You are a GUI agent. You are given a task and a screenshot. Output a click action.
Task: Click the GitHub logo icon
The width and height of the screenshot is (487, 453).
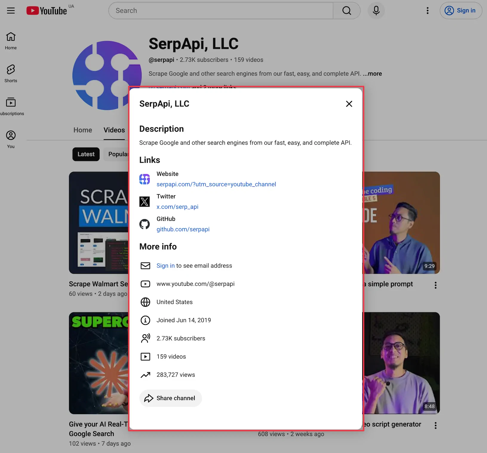click(145, 224)
